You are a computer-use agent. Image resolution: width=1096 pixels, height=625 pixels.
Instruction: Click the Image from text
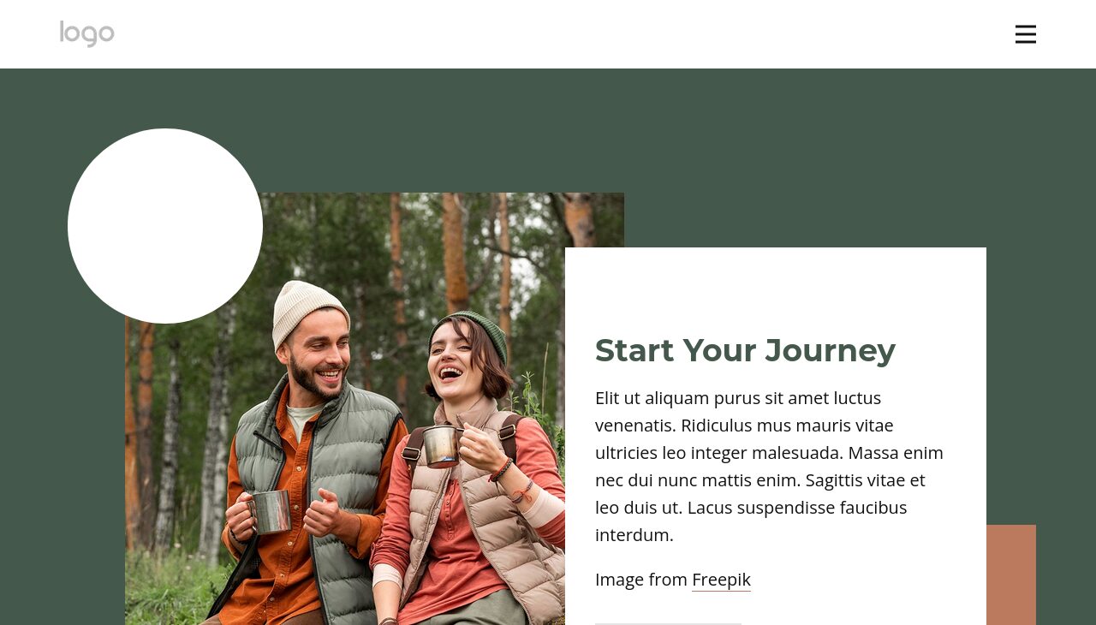coord(641,580)
